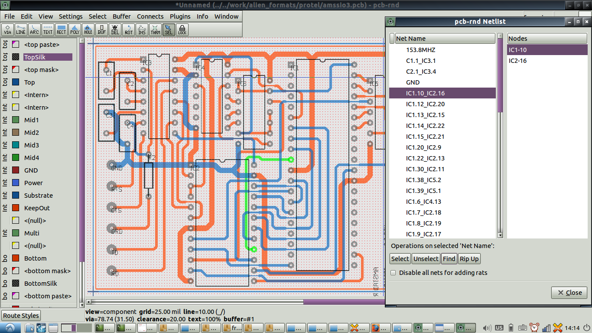Activate the LINE routing tool
Screen dimensions: 592x333
coord(20,29)
